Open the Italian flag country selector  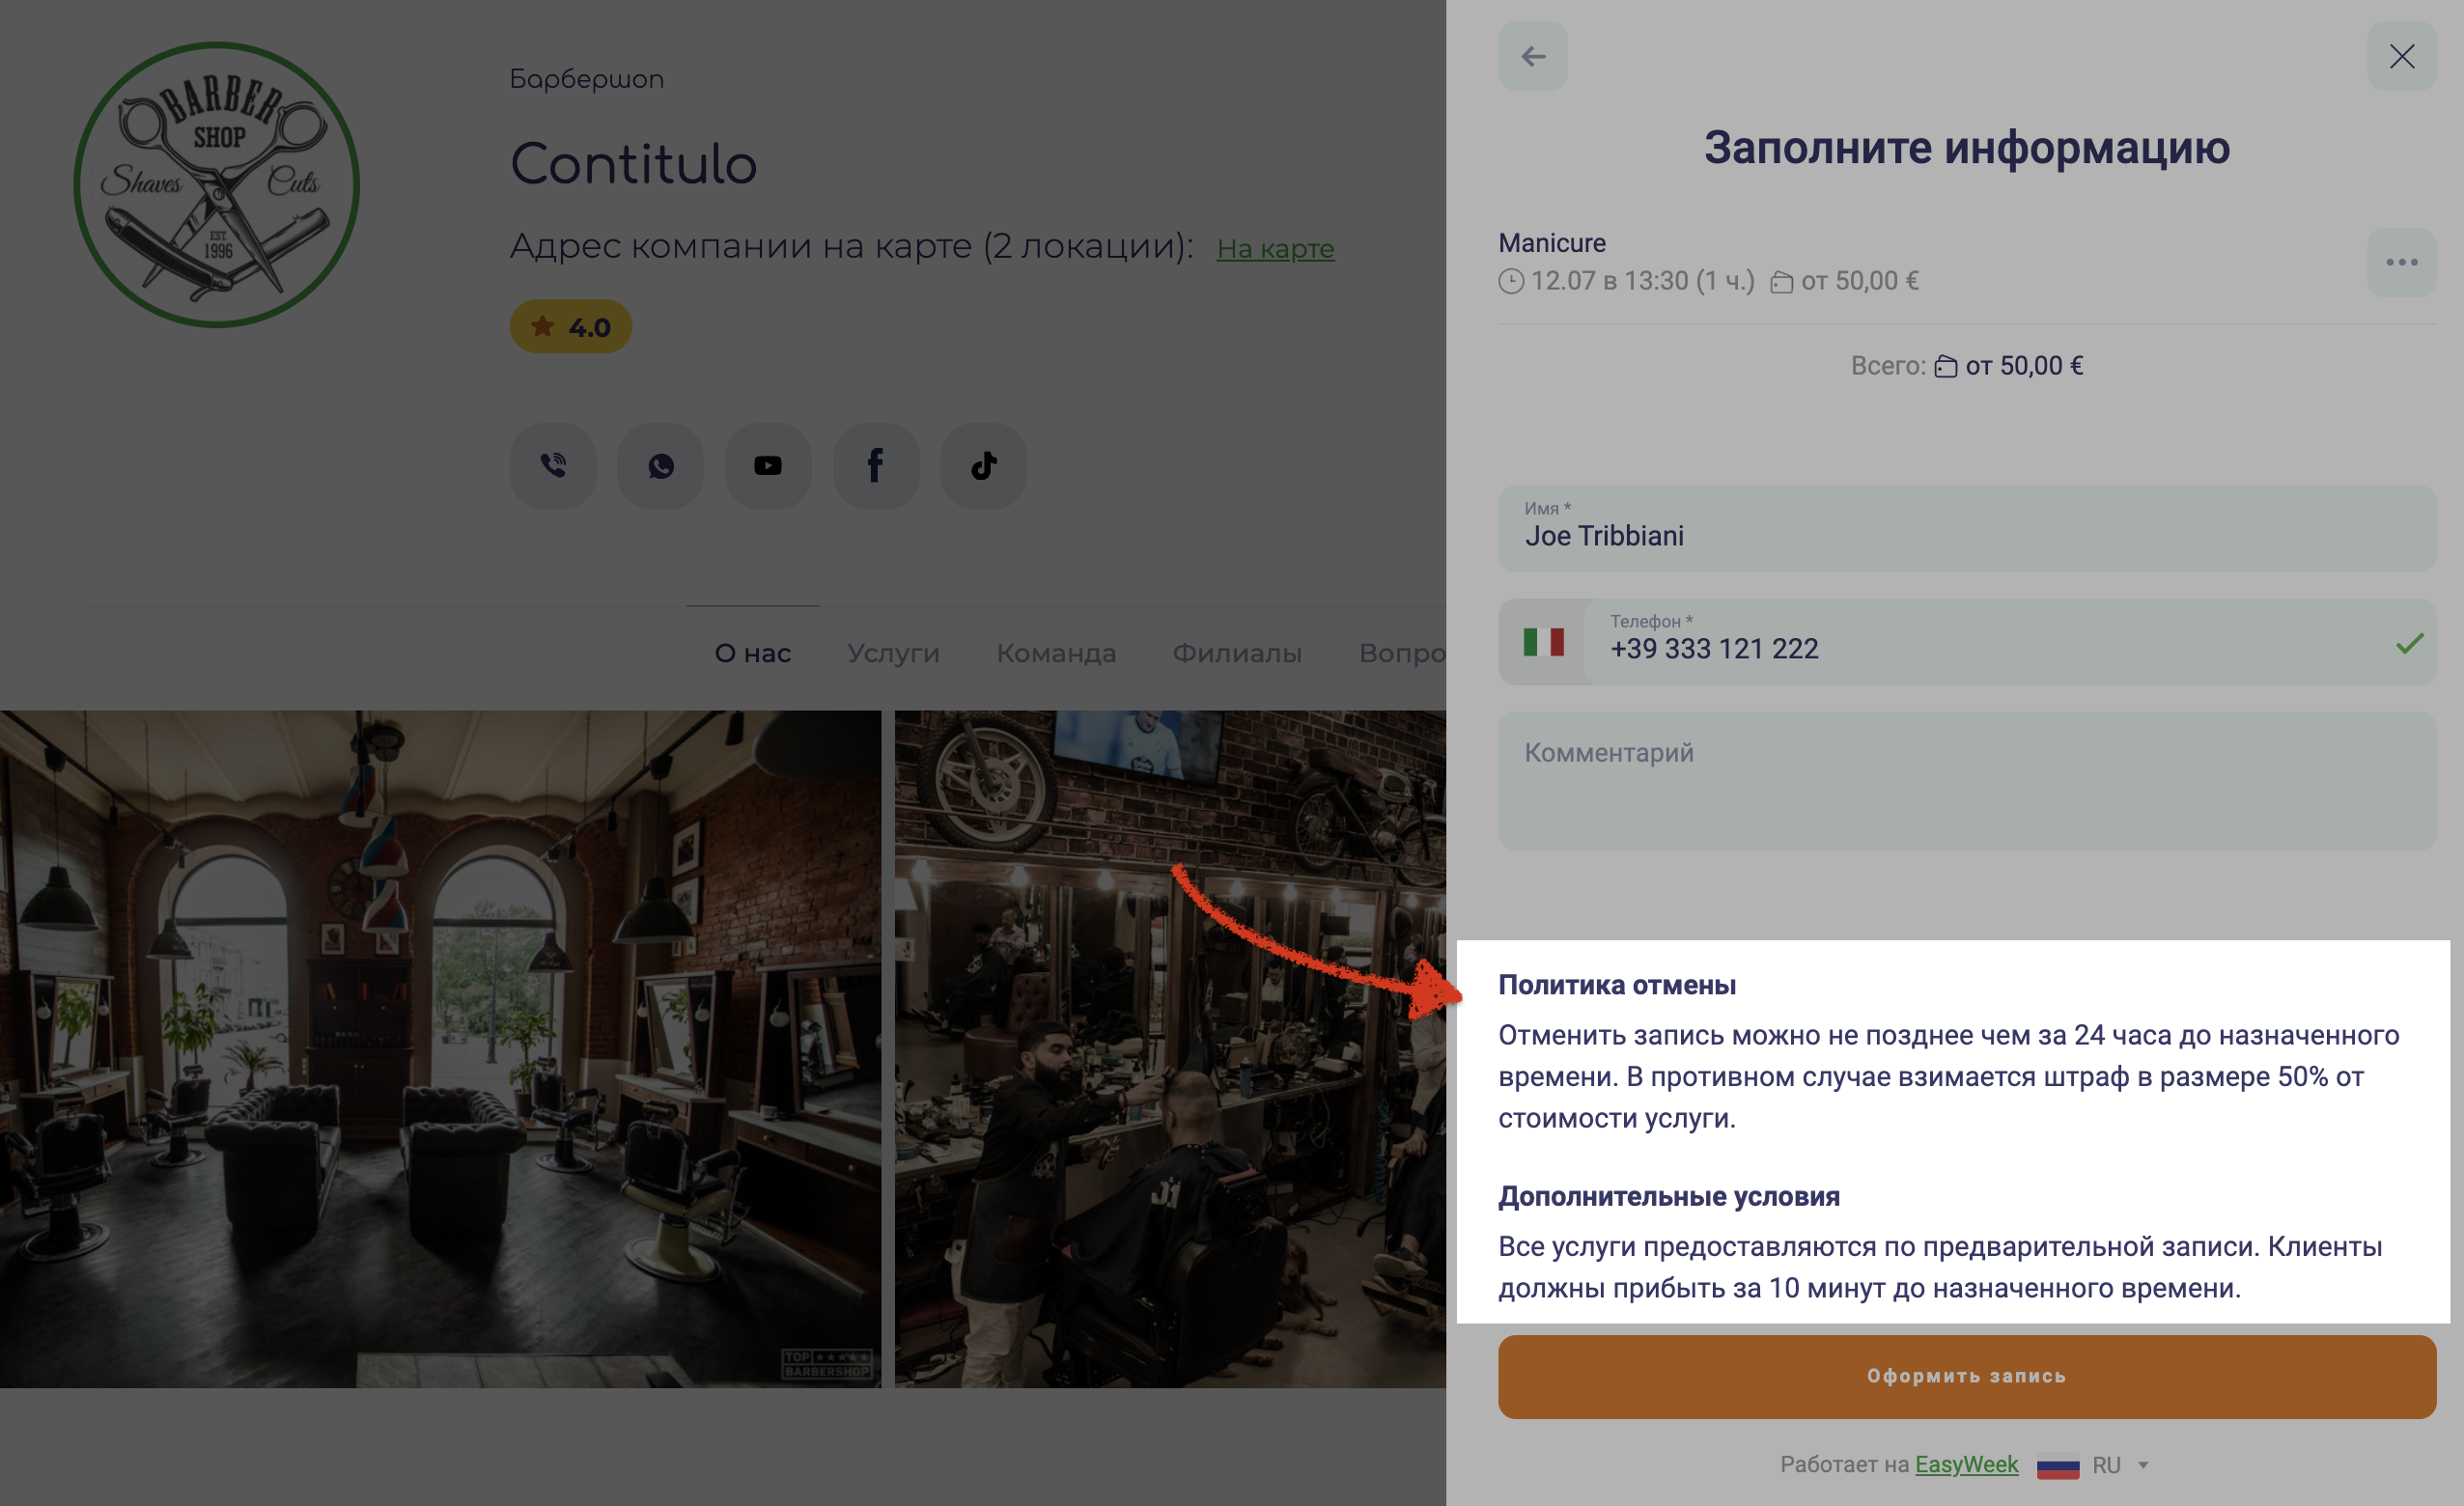pos(1543,642)
